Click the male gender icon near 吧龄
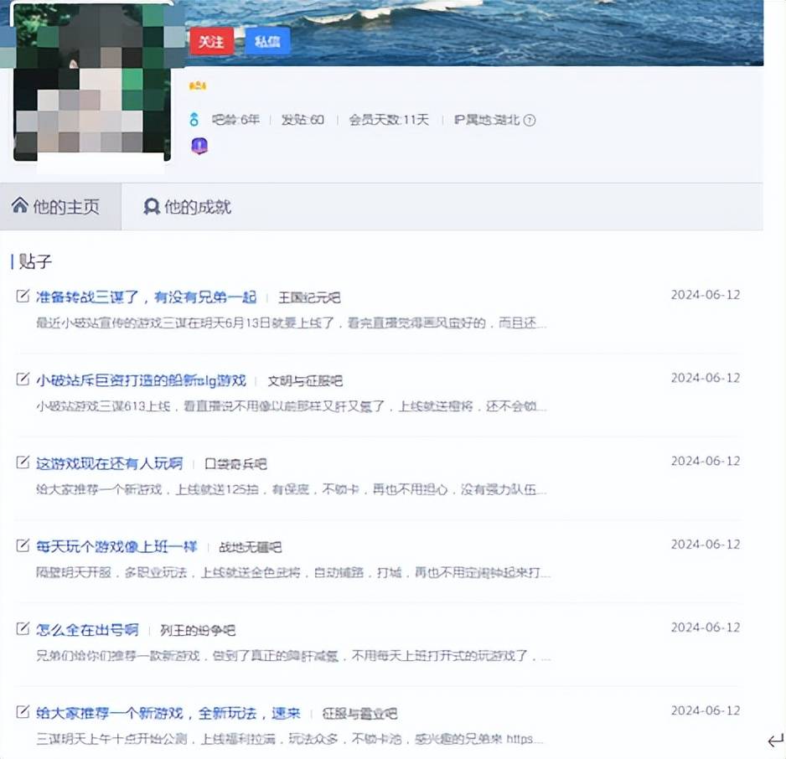 pyautogui.click(x=194, y=120)
